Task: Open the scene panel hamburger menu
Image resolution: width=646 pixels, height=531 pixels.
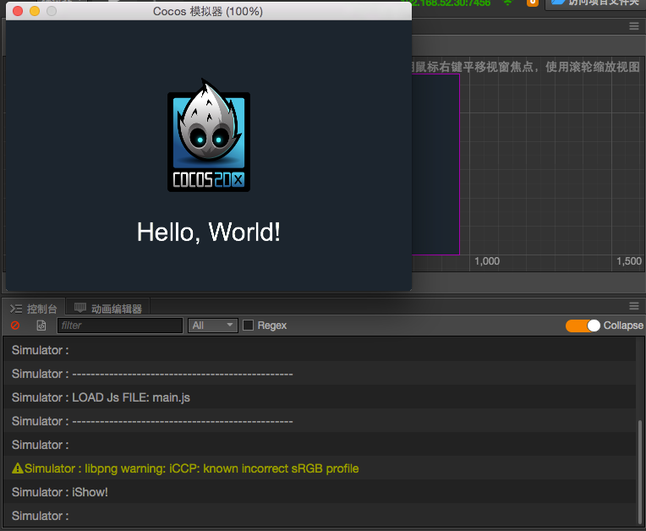Action: click(634, 26)
